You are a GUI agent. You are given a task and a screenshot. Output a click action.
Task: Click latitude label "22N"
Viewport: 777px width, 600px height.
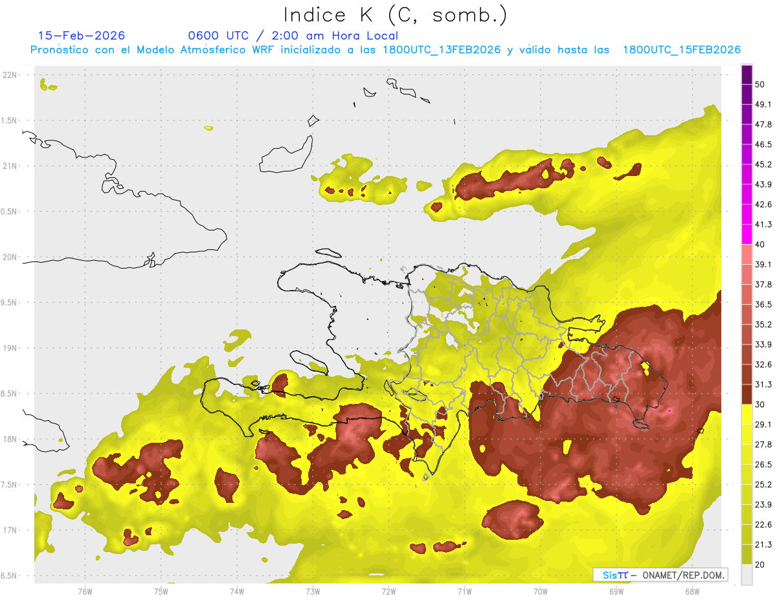(x=10, y=75)
